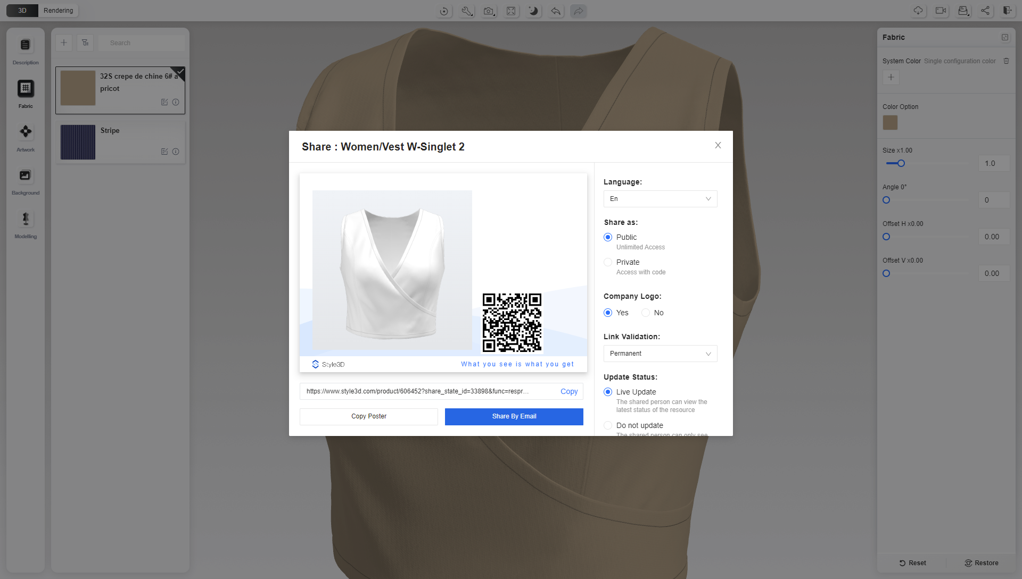Click the undo arrow in top toolbar
The height and width of the screenshot is (579, 1022).
(x=556, y=11)
